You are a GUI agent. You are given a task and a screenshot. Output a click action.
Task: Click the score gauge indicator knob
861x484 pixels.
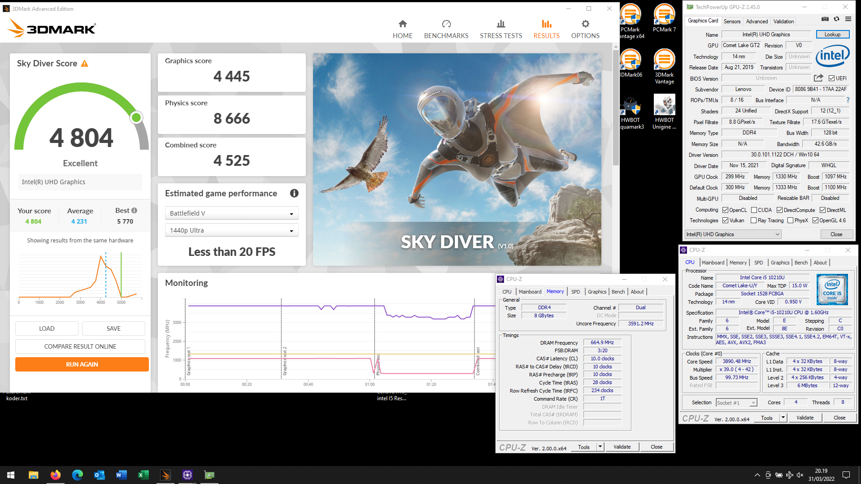(136, 117)
